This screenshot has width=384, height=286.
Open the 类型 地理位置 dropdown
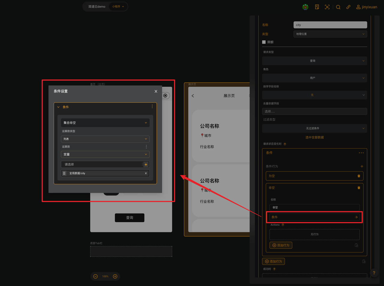pos(330,34)
